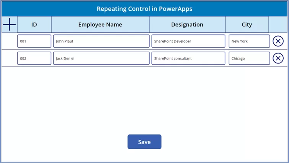The height and width of the screenshot is (163, 289).
Task: Focus the John Plaut name field
Action: click(101, 41)
